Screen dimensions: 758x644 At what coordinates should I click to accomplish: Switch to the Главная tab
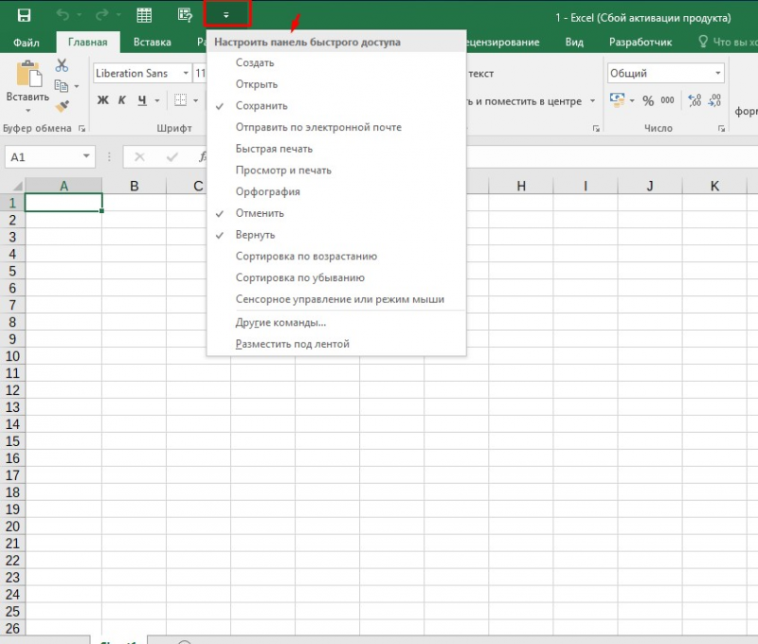(x=87, y=42)
